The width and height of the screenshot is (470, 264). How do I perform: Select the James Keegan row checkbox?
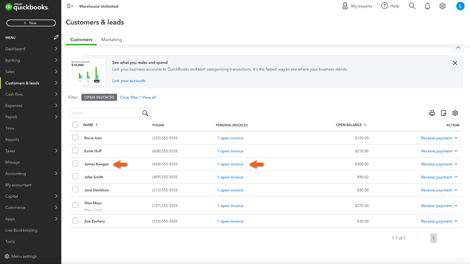(75, 164)
